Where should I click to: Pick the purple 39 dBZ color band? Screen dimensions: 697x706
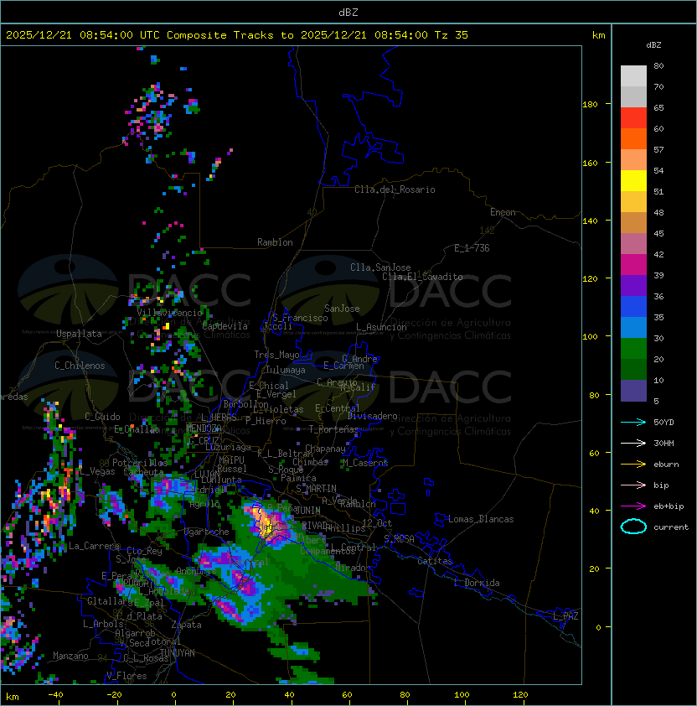(633, 285)
